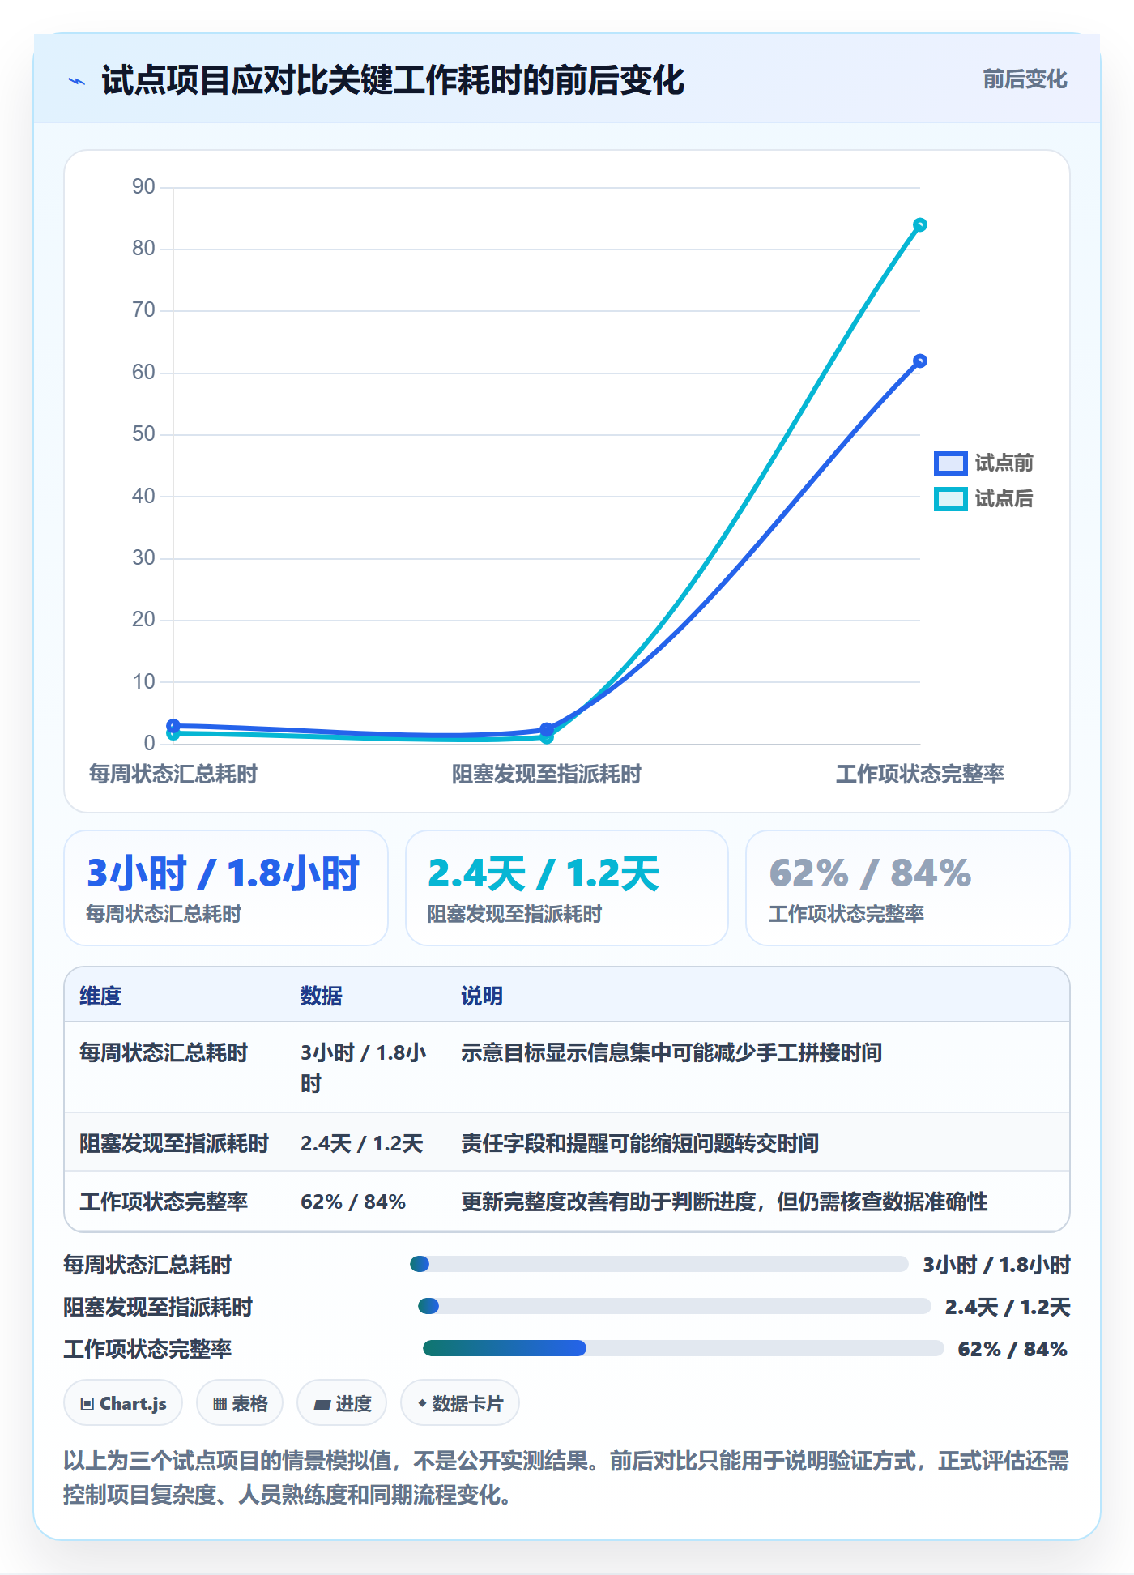Click the 维度 column header
Screen dimensions: 1134x1575
100,996
